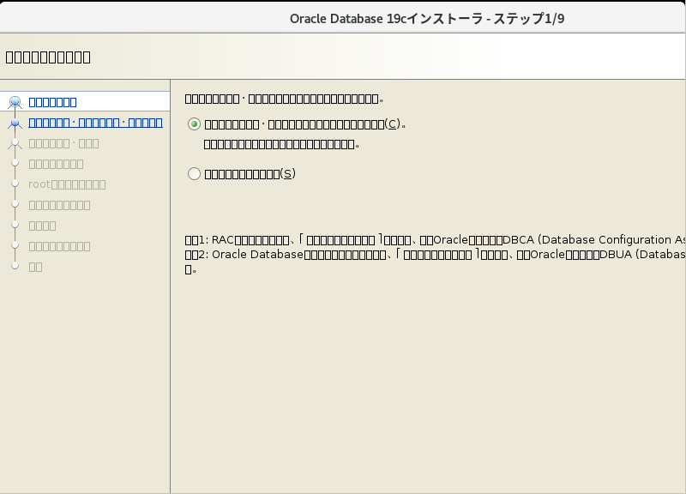This screenshot has width=686, height=494.
Task: Select the radio button for option (S)
Action: click(x=194, y=174)
